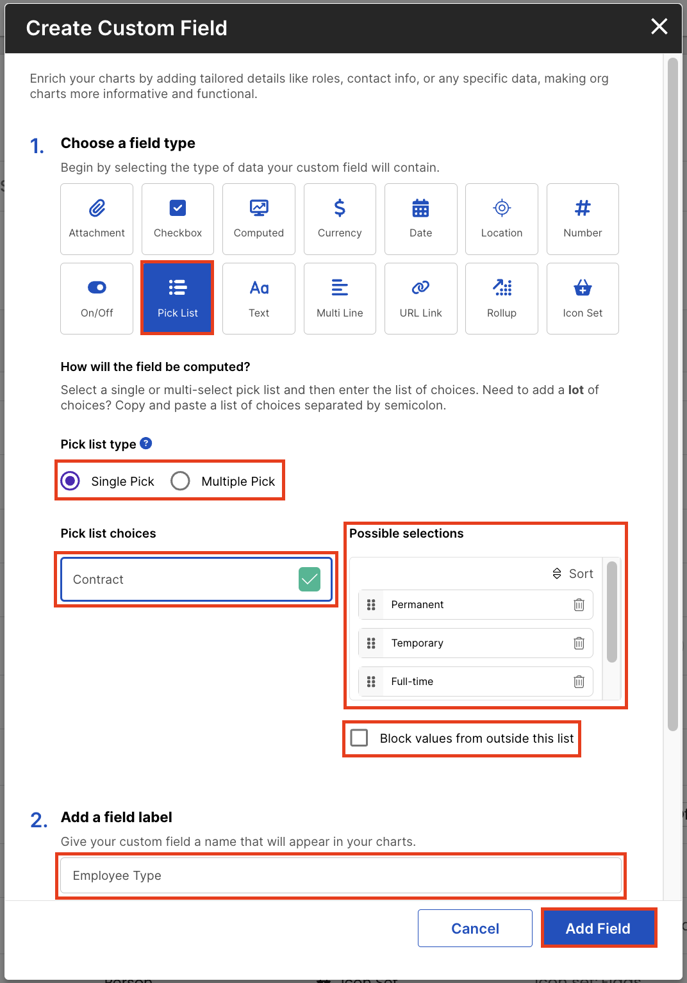The width and height of the screenshot is (687, 983).
Task: Pick the On/Off field type
Action: point(96,298)
